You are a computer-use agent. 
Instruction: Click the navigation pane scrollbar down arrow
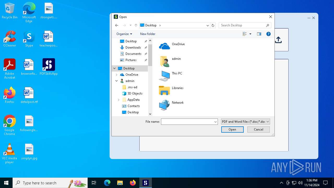(150, 114)
